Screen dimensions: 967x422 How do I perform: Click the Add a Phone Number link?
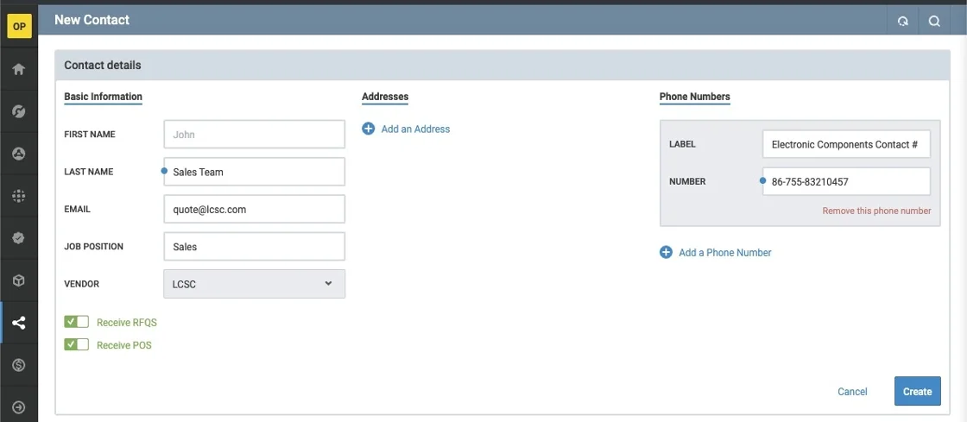[x=724, y=253]
